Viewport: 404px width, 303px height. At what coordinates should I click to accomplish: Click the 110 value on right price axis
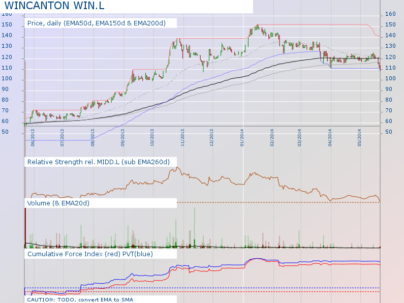(x=390, y=68)
